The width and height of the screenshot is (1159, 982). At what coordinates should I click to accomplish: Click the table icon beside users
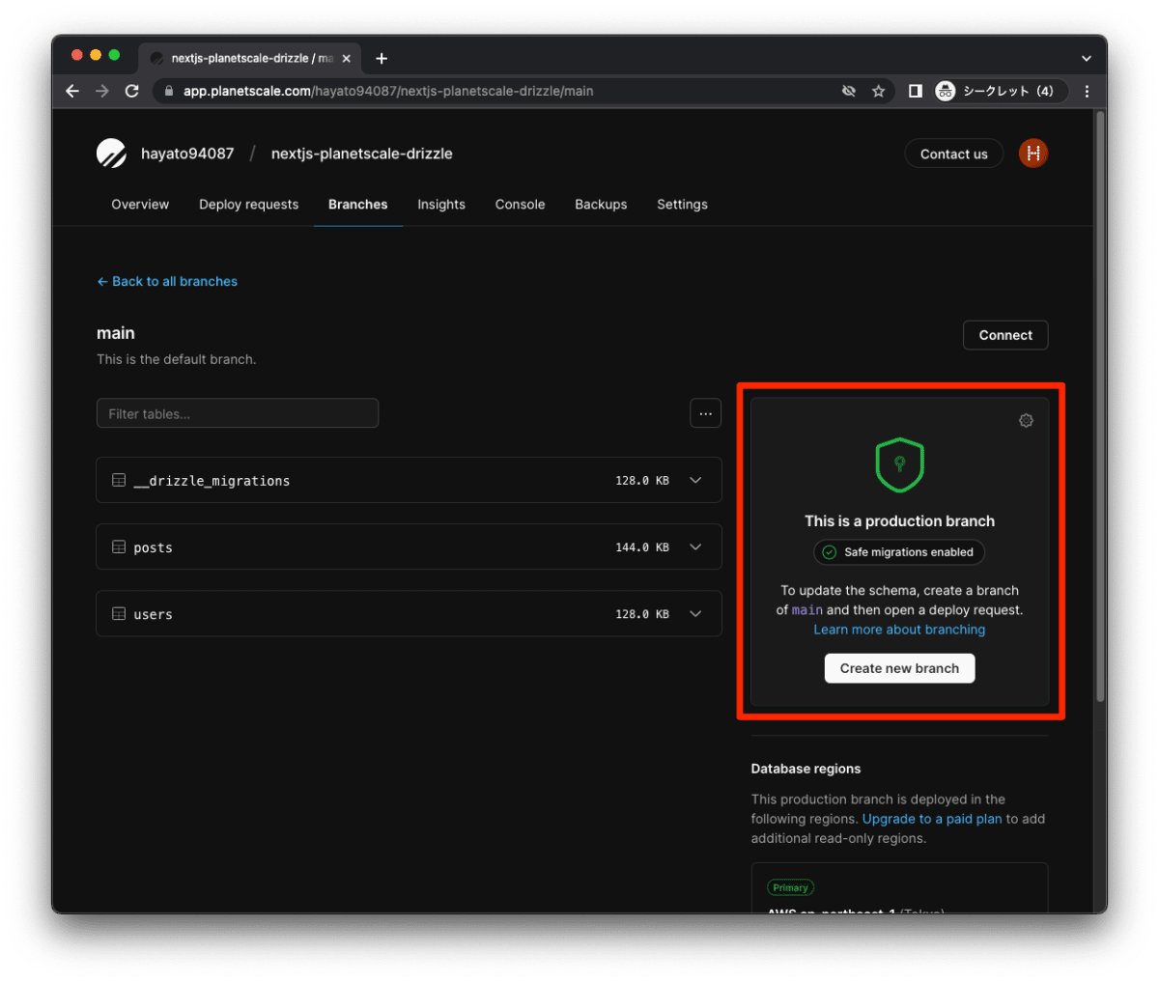(x=119, y=613)
